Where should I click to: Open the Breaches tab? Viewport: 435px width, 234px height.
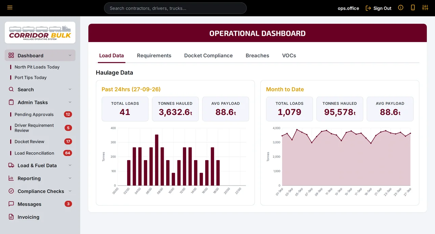[x=257, y=56]
